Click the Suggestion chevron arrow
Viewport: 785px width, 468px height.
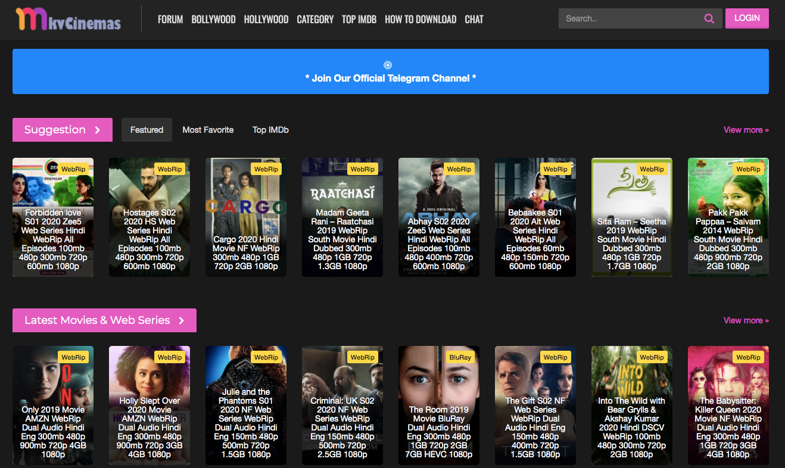pyautogui.click(x=98, y=130)
